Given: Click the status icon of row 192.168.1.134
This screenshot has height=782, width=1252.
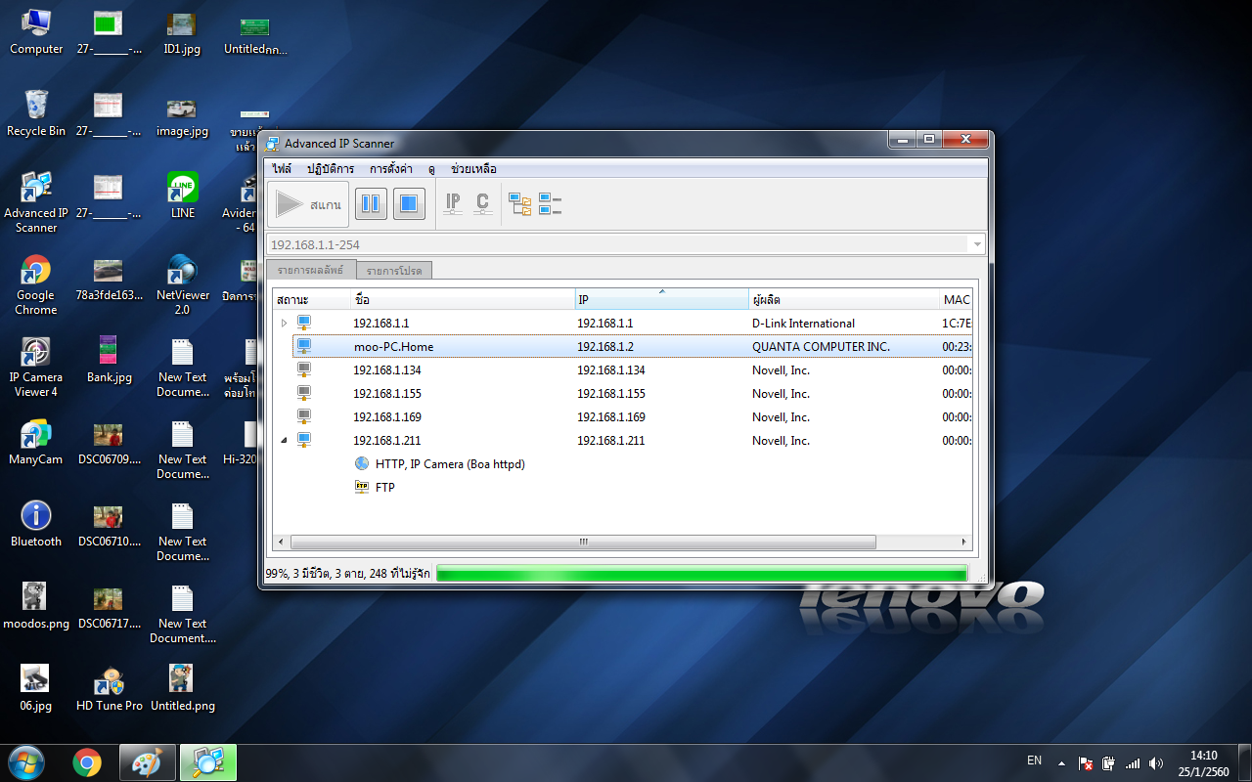Looking at the screenshot, I should [x=303, y=369].
